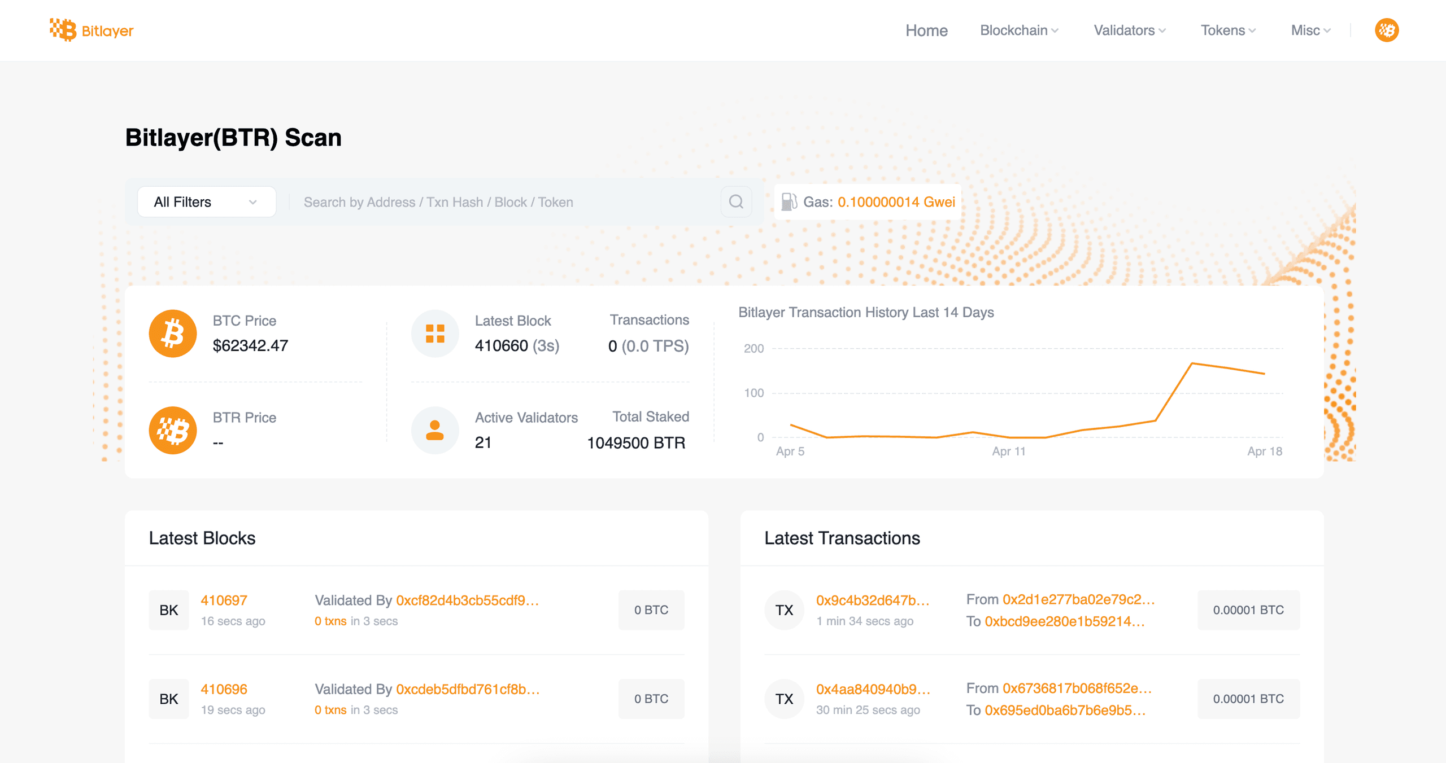
Task: Click the BTC price value $62342.47
Action: click(250, 345)
